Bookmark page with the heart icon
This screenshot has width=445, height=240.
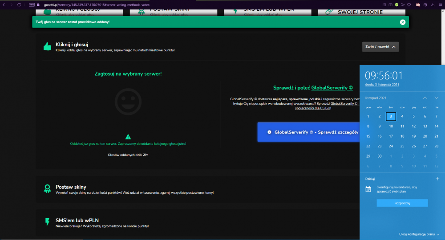(409, 4)
